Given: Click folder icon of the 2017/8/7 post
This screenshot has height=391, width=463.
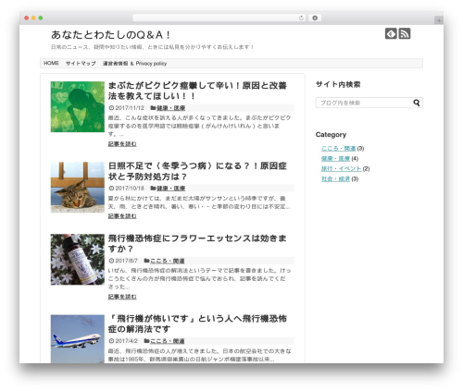Looking at the screenshot, I should (x=146, y=261).
